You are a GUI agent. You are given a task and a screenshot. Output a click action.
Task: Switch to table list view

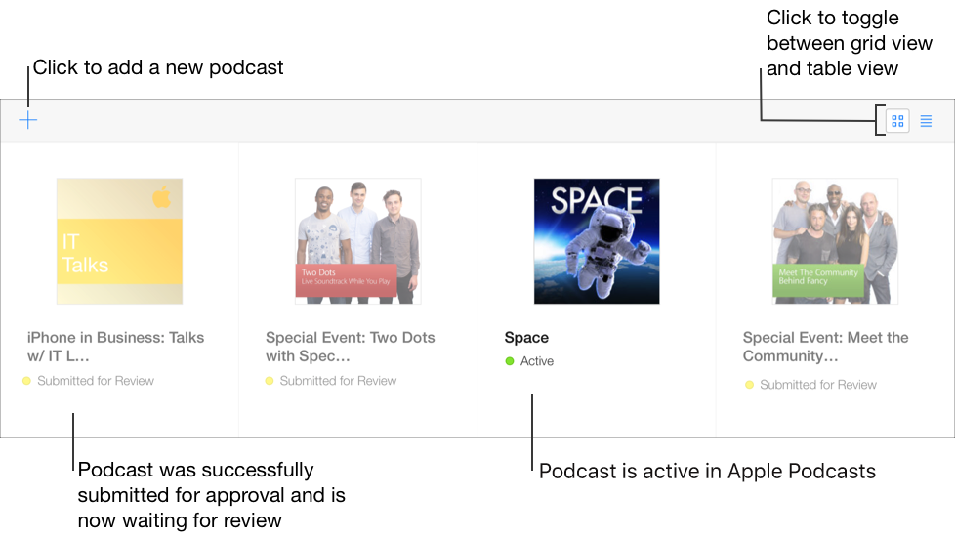tap(926, 121)
